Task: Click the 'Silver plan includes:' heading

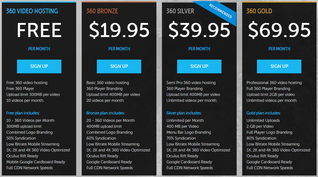Action: (x=184, y=113)
